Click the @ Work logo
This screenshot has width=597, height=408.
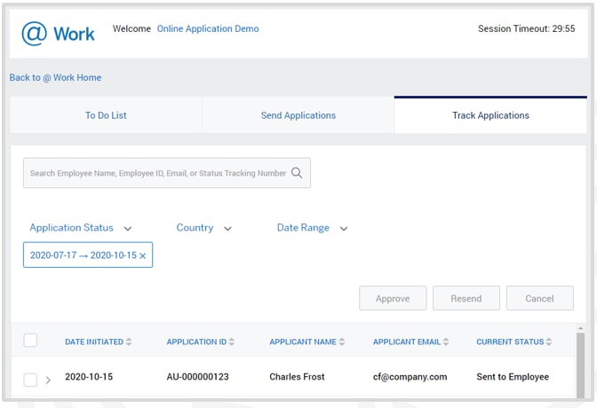tap(58, 34)
